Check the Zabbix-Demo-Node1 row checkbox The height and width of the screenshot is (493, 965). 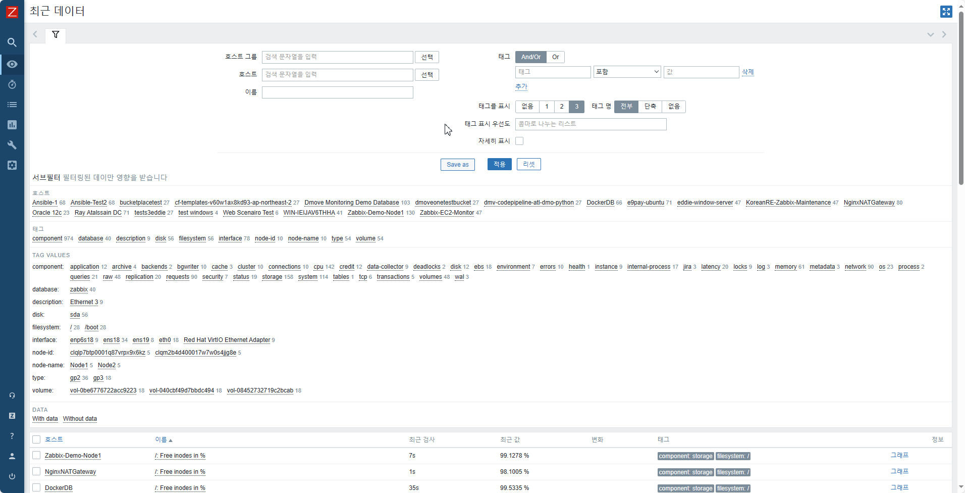36,455
